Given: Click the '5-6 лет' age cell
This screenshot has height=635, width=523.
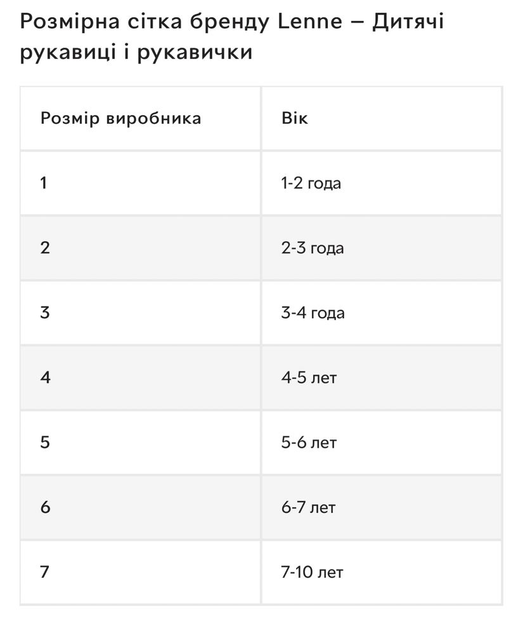Looking at the screenshot, I should click(x=382, y=442).
